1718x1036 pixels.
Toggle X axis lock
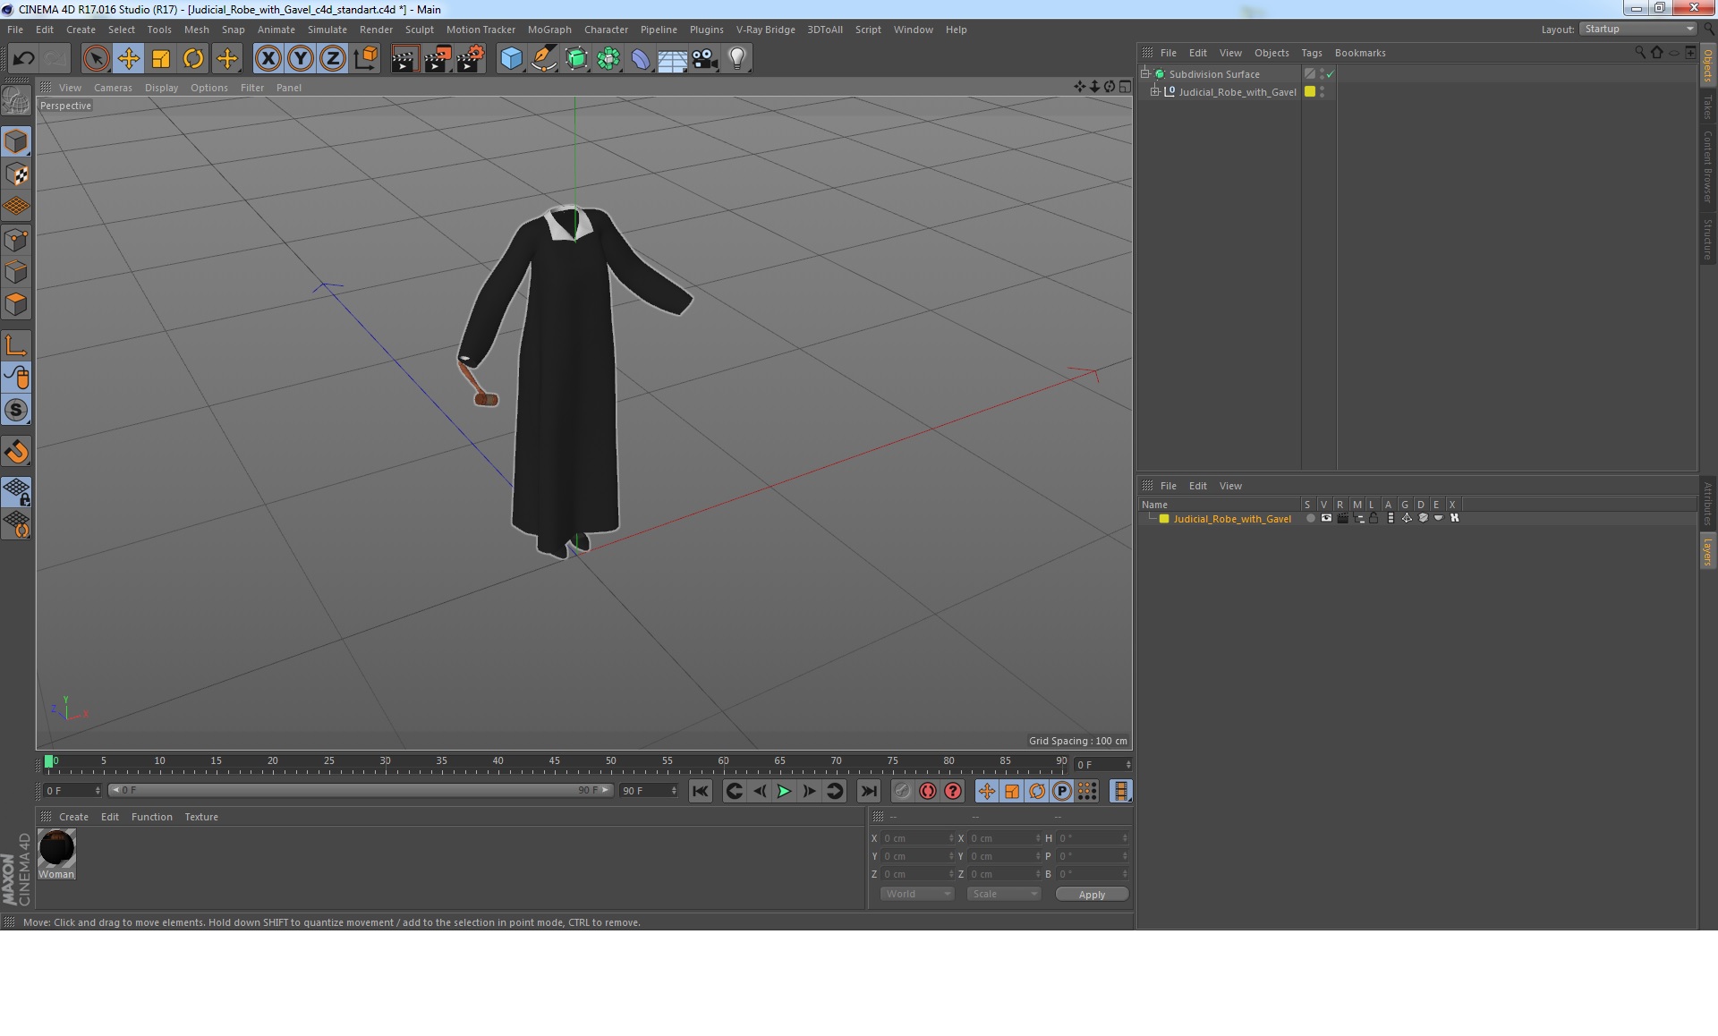[268, 59]
